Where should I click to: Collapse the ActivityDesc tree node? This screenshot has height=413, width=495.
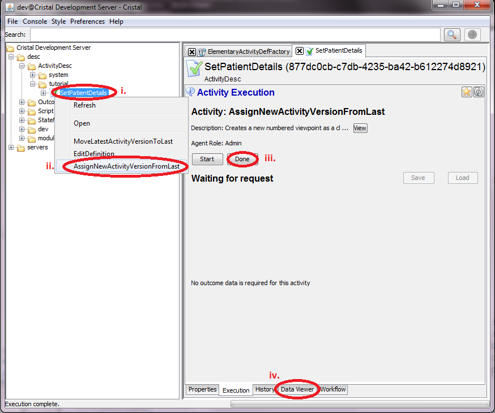tap(22, 66)
